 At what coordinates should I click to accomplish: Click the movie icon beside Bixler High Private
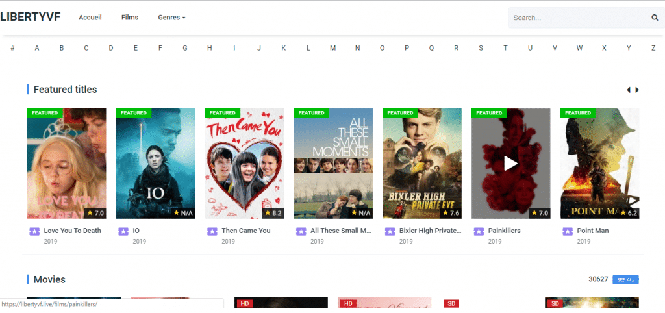point(390,231)
